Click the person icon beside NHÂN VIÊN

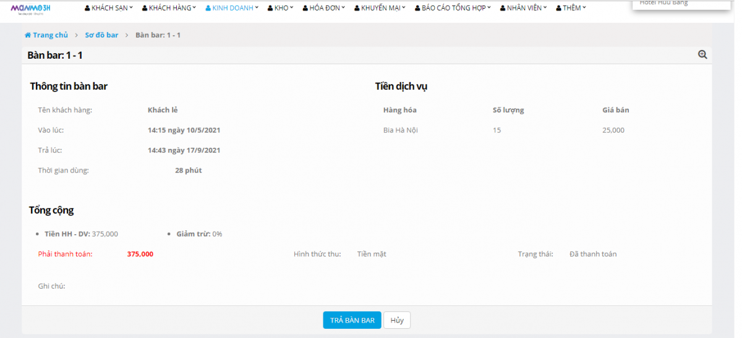(x=503, y=9)
